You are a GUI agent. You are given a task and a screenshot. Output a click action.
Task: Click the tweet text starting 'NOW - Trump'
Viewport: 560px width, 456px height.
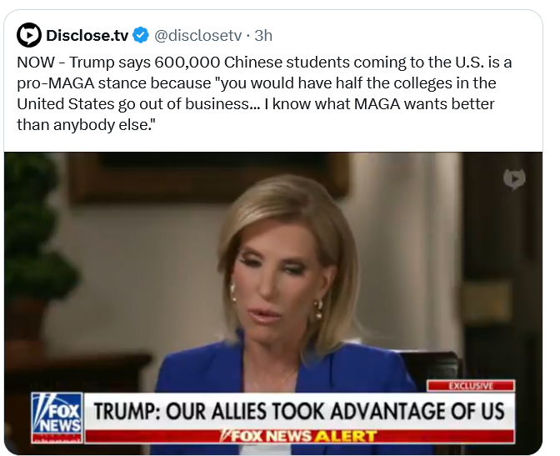tap(264, 93)
